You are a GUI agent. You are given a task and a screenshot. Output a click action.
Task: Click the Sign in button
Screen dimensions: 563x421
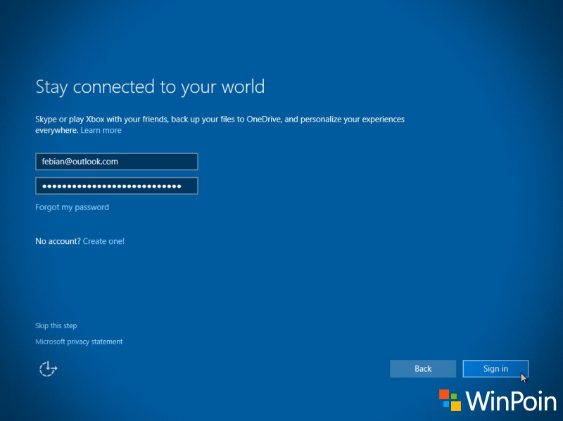[495, 369]
